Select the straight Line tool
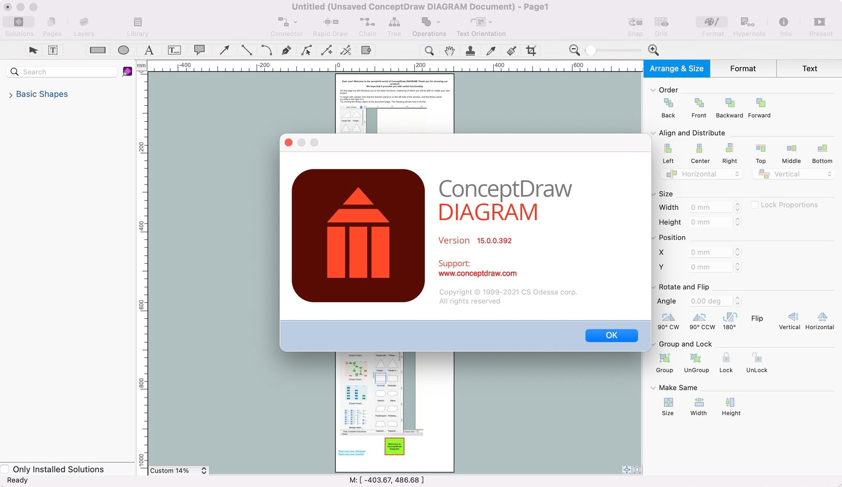The image size is (842, 487). 247,50
